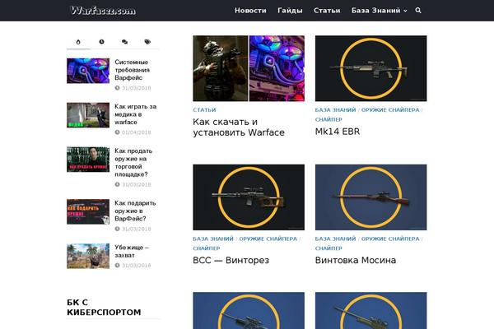Click the ВСС Винторез rifle image

tap(249, 197)
